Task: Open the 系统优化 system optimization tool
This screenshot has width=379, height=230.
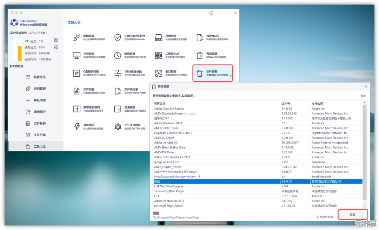Action: click(x=88, y=127)
